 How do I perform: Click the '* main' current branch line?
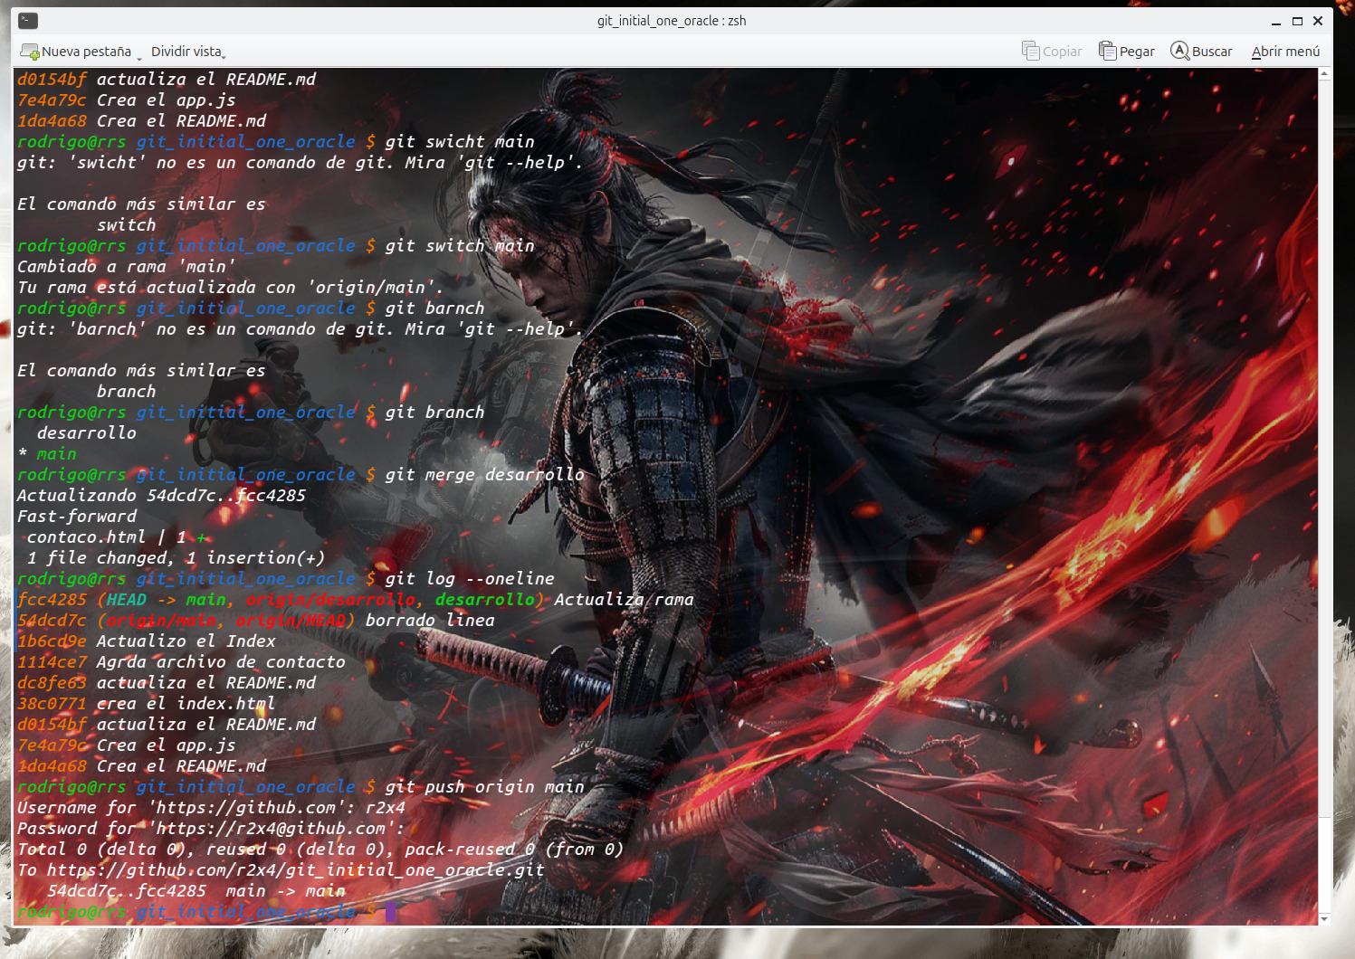pos(46,454)
